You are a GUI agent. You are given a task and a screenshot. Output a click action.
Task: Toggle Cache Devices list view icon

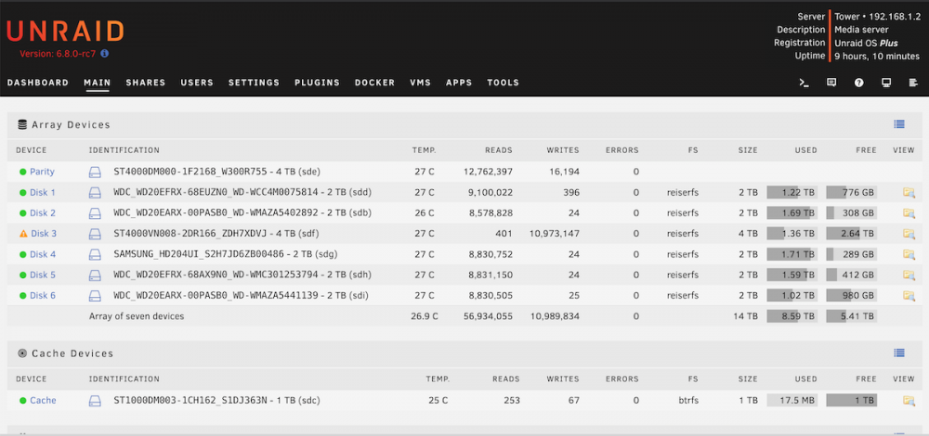(899, 353)
